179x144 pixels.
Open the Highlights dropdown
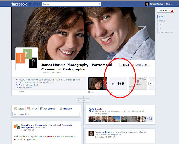[x=83, y=100]
